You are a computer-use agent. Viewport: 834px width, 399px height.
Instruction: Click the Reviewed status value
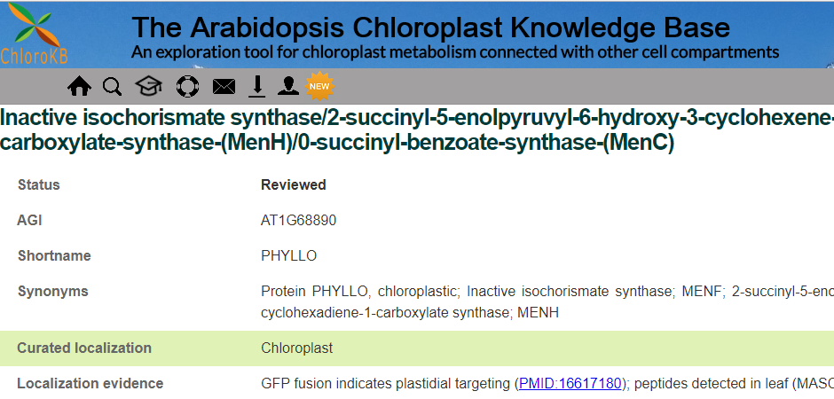pos(293,185)
